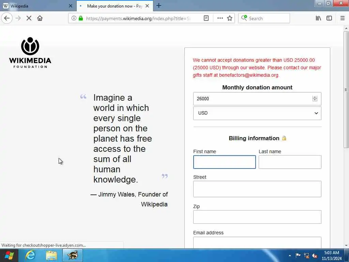Click the raccoon browser taskbar icon
This screenshot has width=349, height=262.
coord(73,255)
